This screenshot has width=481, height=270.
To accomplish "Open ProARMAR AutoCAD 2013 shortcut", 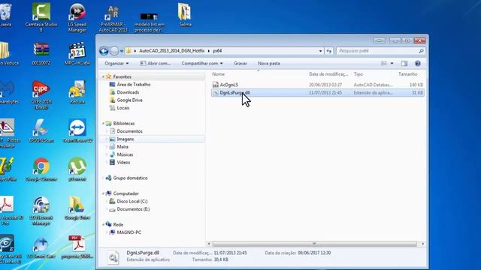I will click(x=113, y=18).
